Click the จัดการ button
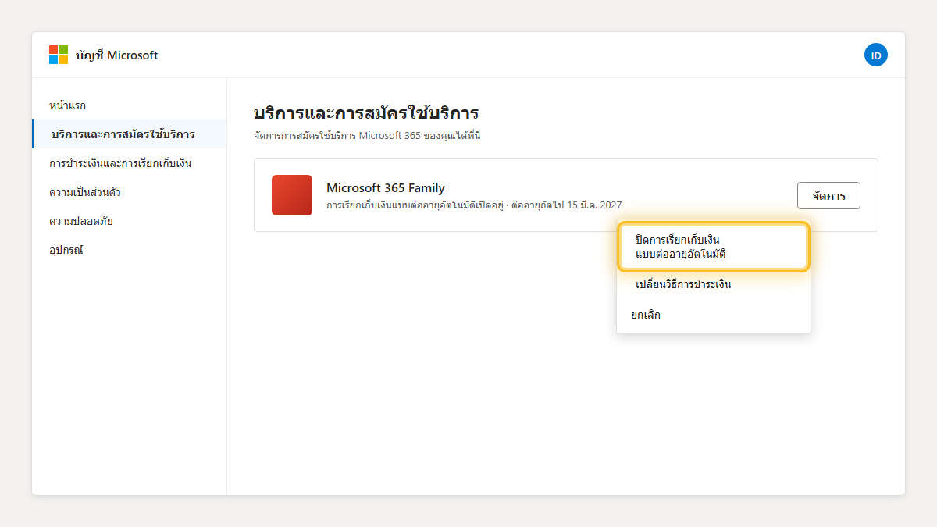This screenshot has height=527, width=937. (828, 195)
